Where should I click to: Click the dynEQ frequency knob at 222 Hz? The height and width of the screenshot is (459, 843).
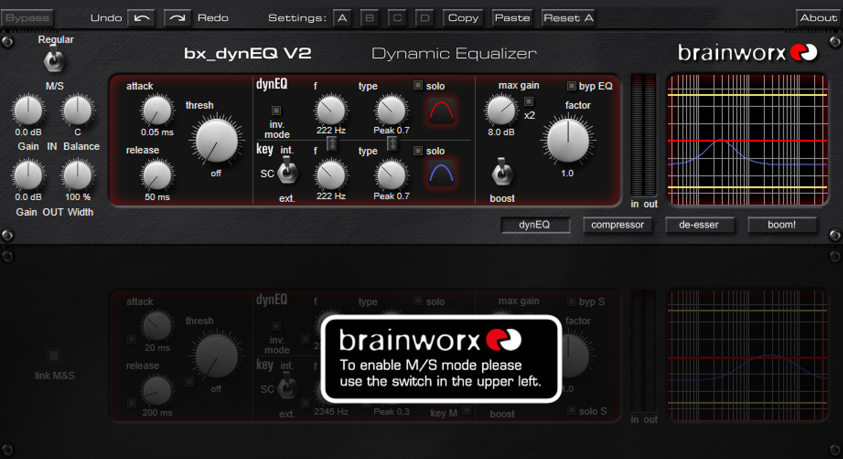(331, 110)
